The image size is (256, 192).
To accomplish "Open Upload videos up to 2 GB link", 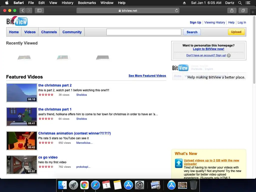I will tap(211, 162).
